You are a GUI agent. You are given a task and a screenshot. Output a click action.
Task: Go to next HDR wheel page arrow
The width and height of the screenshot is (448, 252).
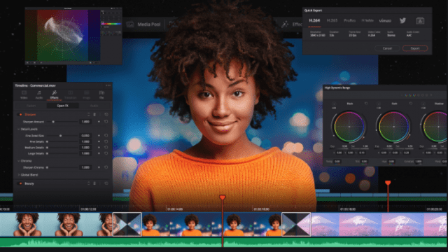click(x=431, y=95)
